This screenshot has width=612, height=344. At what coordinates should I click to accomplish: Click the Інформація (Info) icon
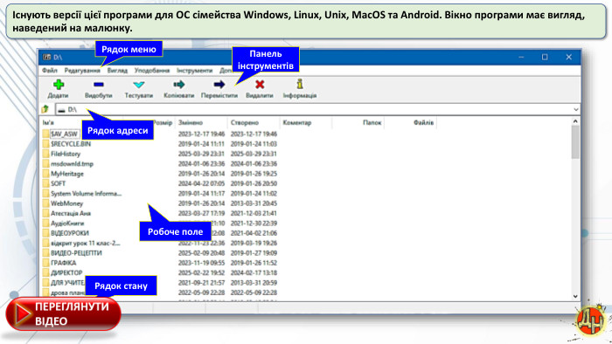pyautogui.click(x=300, y=84)
